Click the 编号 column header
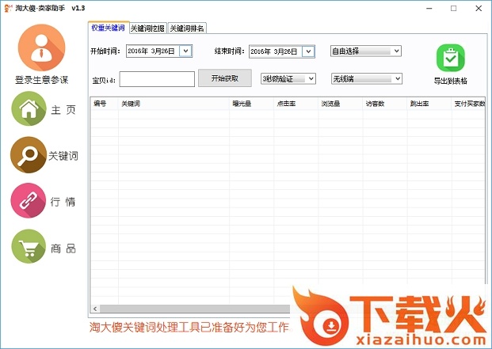This screenshot has width=492, height=349. click(105, 104)
